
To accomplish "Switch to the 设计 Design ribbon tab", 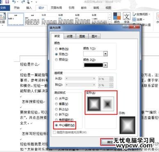I will point(41,8).
